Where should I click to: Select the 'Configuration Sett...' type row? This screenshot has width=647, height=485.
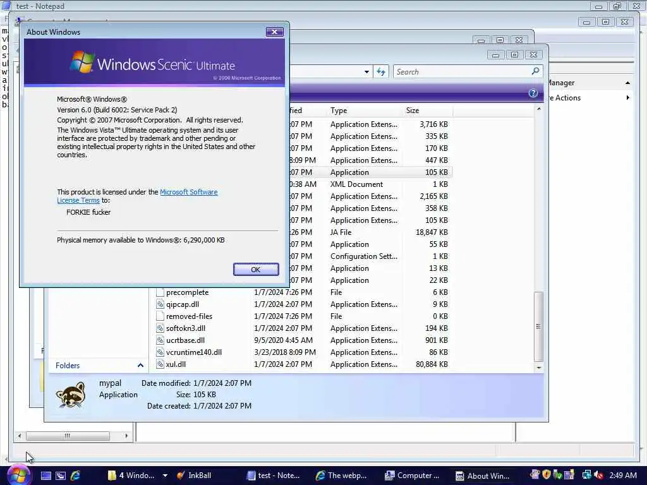pos(364,256)
